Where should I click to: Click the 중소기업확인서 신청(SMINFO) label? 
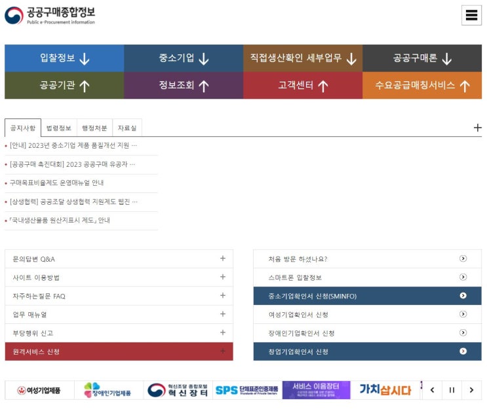pos(313,296)
